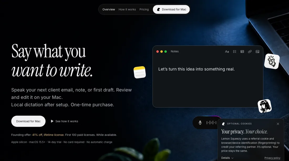Play the See how it works video

pos(65,121)
